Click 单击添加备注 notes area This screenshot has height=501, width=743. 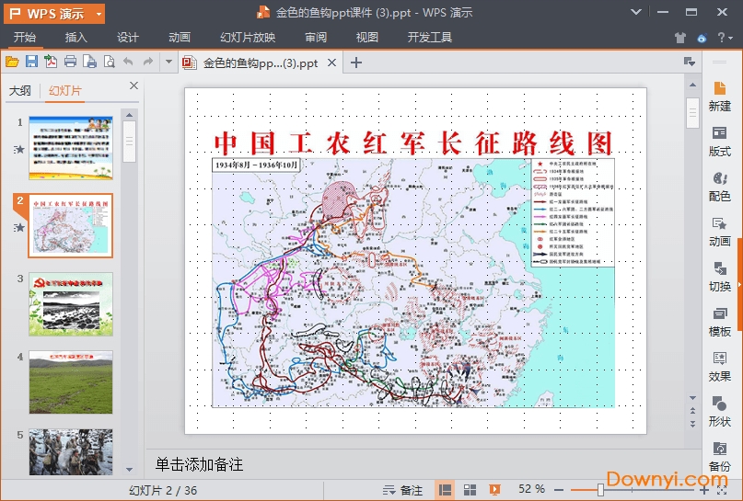pos(199,464)
